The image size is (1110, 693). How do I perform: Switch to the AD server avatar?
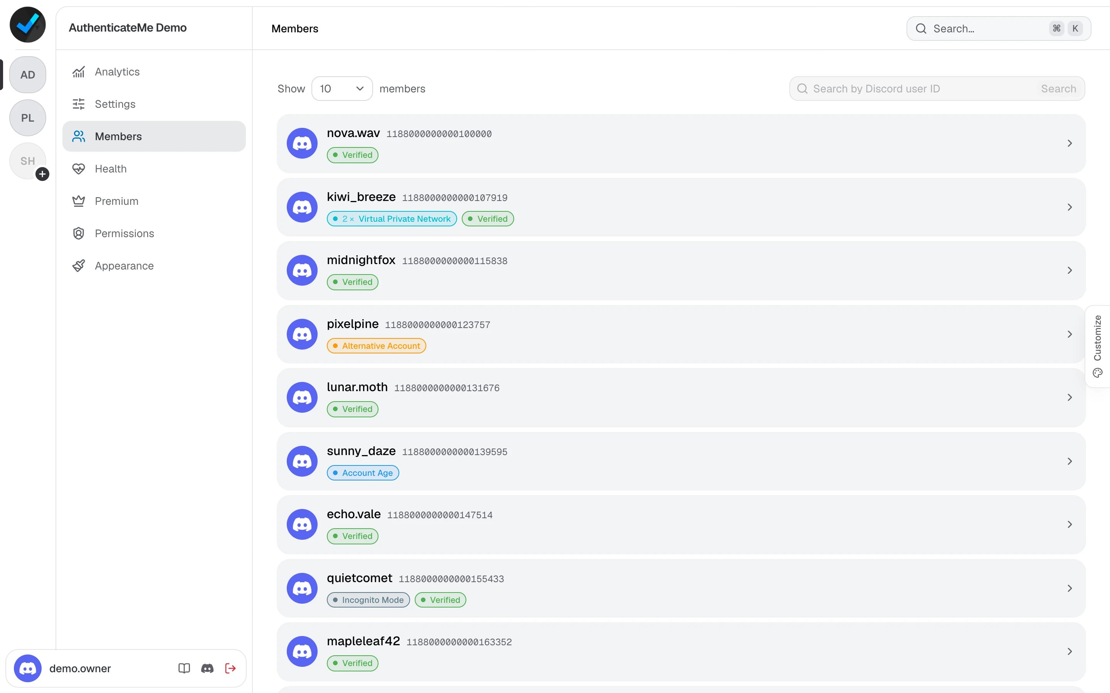click(x=27, y=75)
